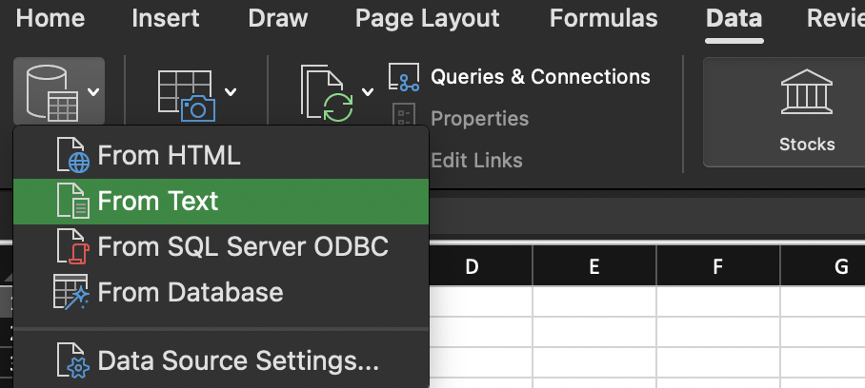Click the Queries & Connections icon
Image resolution: width=865 pixels, height=388 pixels.
click(404, 77)
